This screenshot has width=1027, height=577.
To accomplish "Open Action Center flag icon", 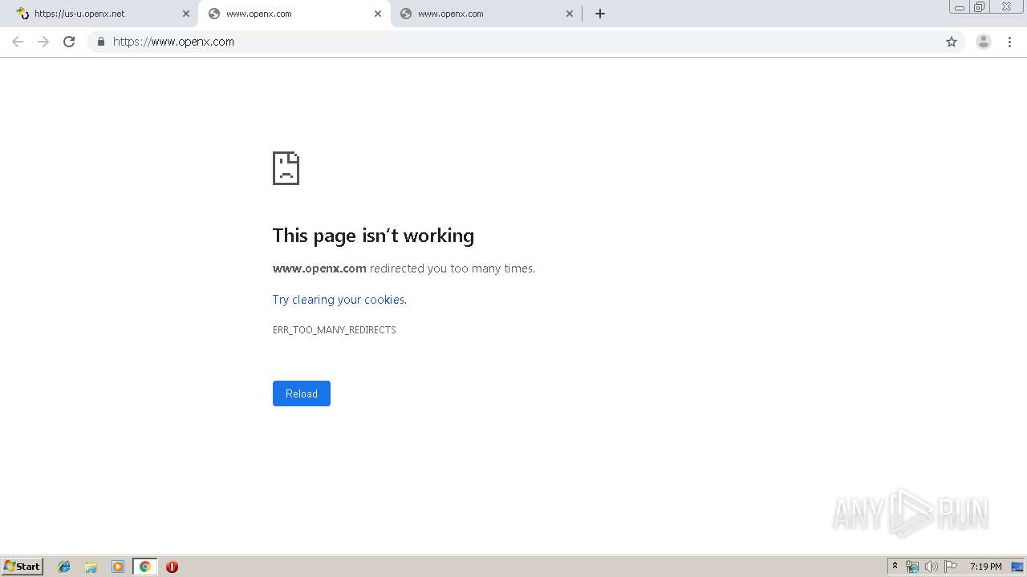I will 951,567.
